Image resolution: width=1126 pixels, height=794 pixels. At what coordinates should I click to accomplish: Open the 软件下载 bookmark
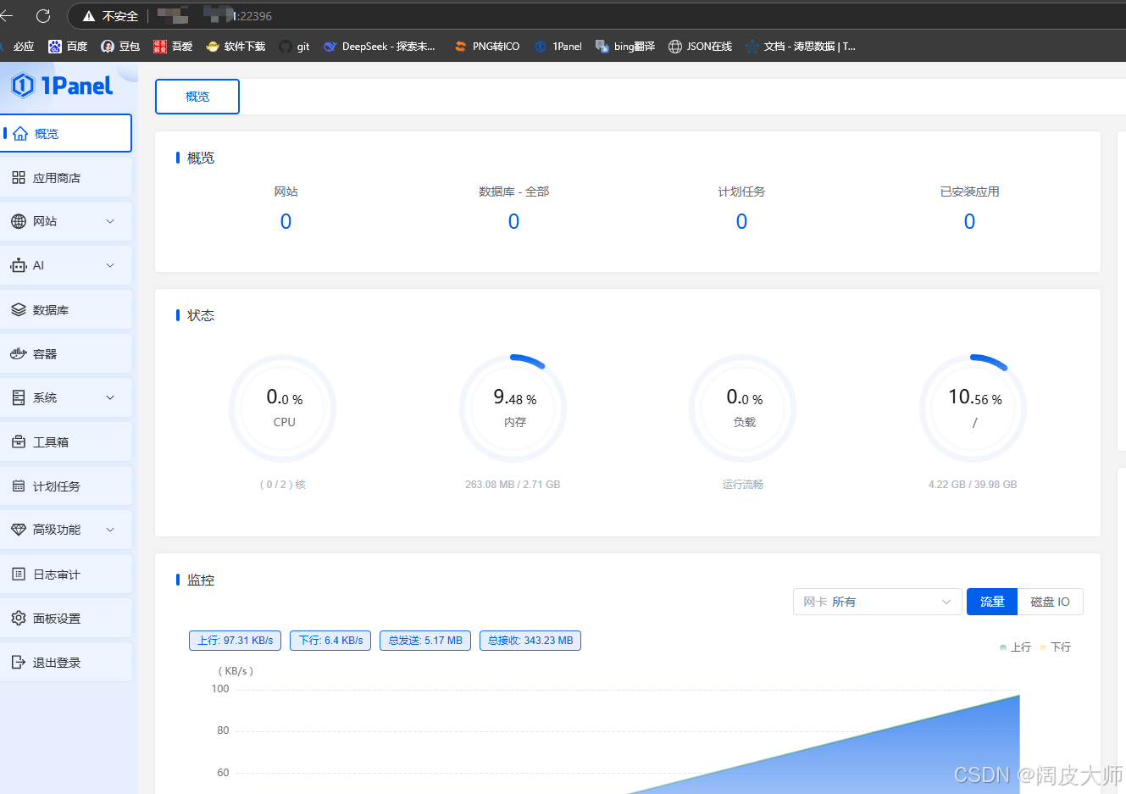pyautogui.click(x=236, y=47)
